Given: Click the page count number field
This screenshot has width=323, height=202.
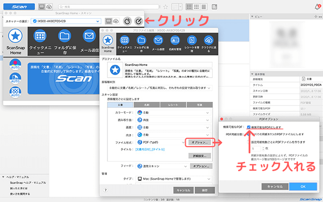Looking at the screenshot, I should tap(256, 148).
